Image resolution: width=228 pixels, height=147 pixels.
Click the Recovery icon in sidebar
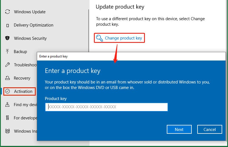[x=8, y=78]
